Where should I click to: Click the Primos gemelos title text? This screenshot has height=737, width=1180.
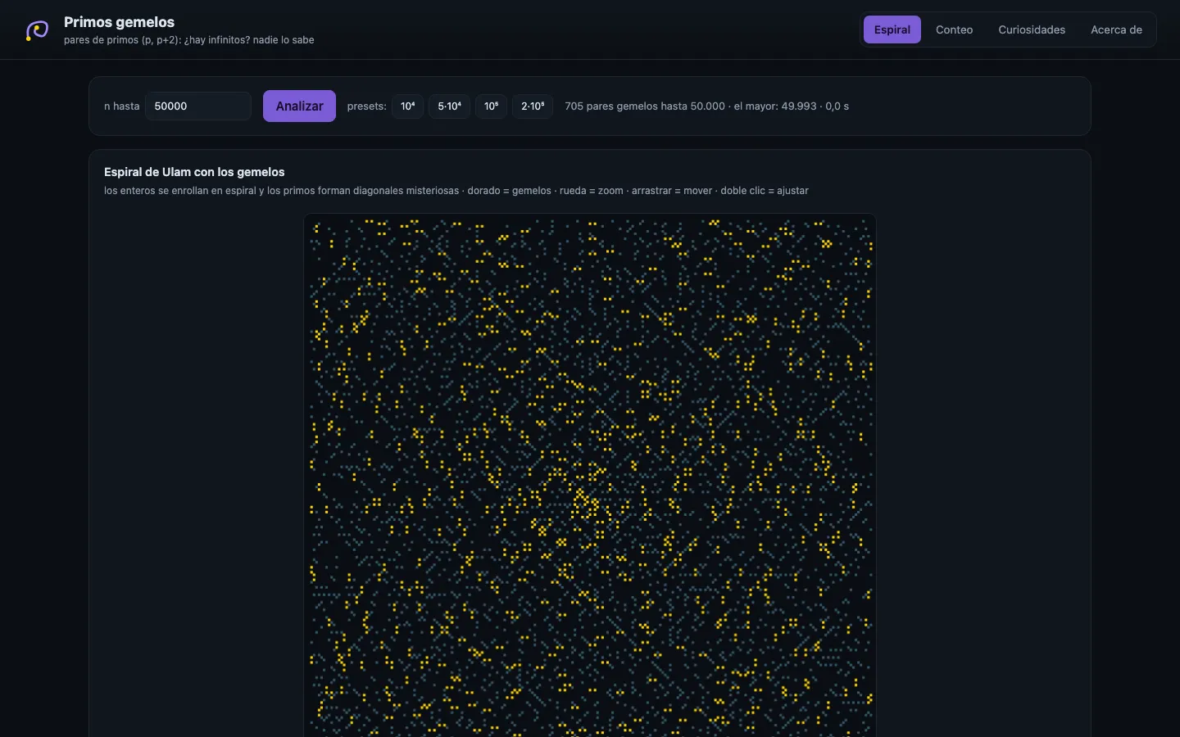pos(119,22)
